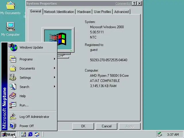Screen dimensions: 184x138
Task: Switch to the Hardware tab
Action: pos(84,12)
